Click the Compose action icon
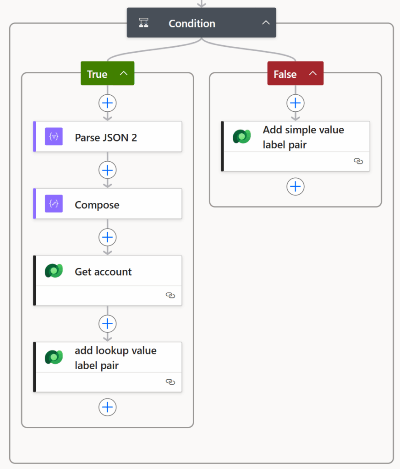Image resolution: width=400 pixels, height=469 pixels. 54,204
